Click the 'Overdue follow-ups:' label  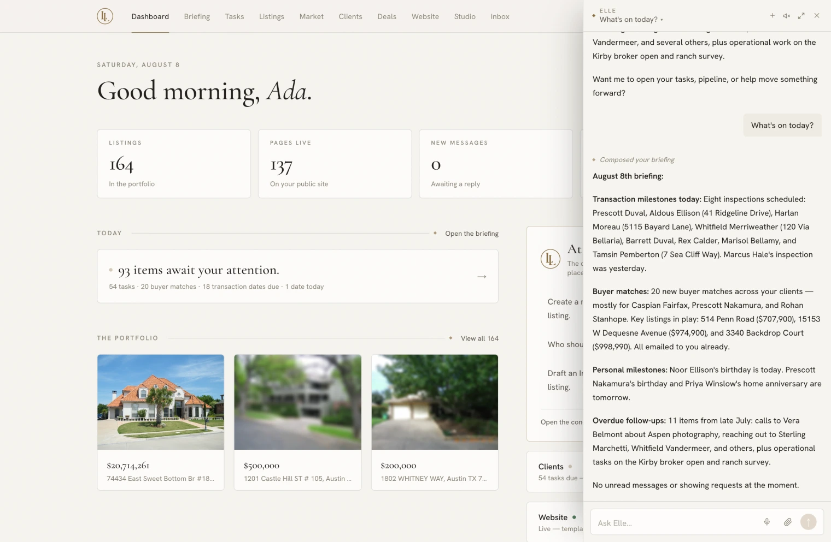(x=629, y=421)
